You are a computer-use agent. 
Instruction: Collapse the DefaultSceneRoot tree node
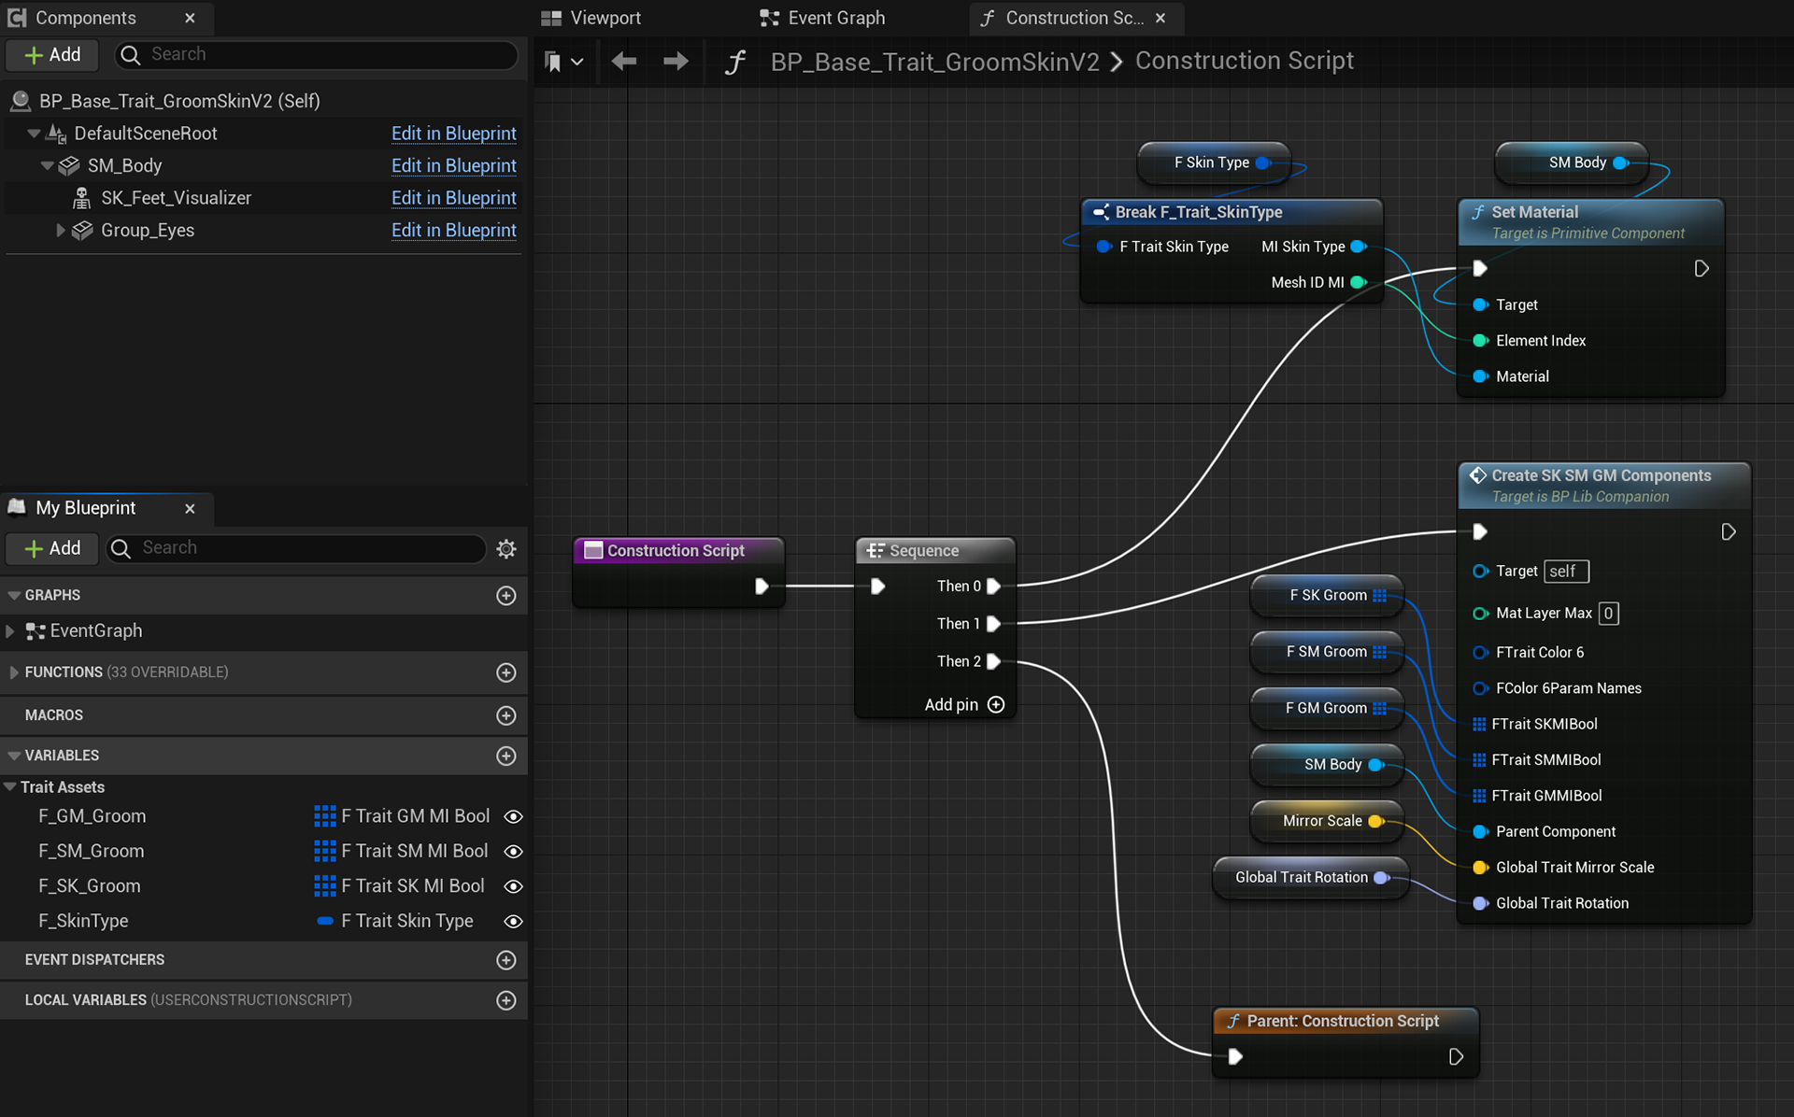pos(34,134)
